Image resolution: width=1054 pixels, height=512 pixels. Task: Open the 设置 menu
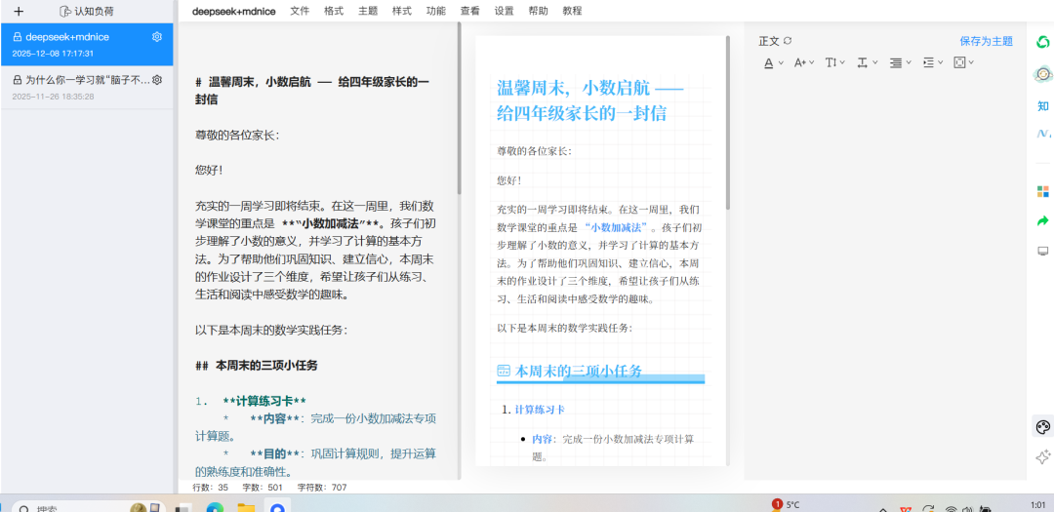coord(505,11)
